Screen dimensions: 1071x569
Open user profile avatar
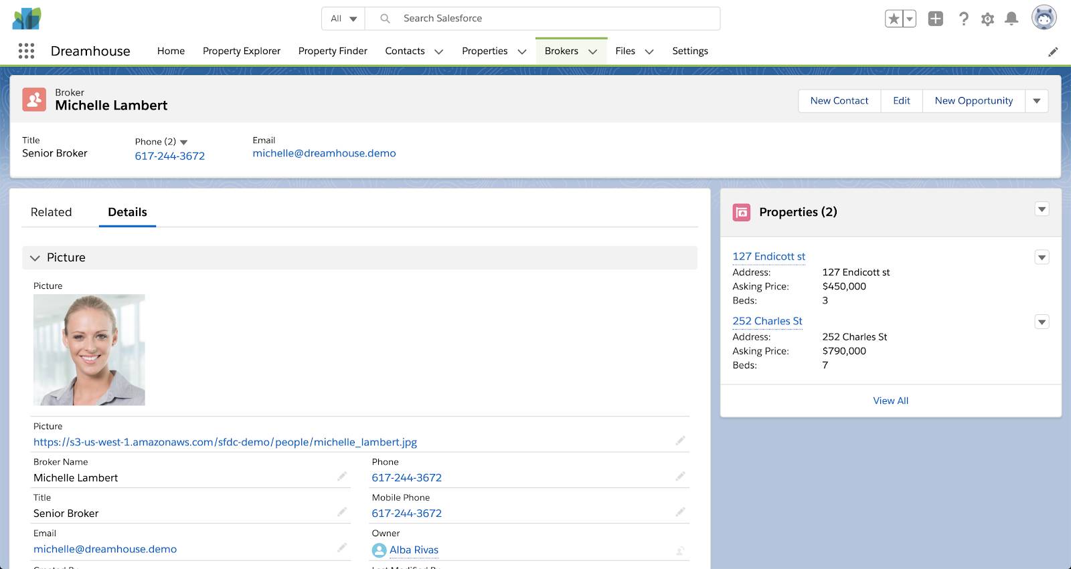pos(1044,18)
